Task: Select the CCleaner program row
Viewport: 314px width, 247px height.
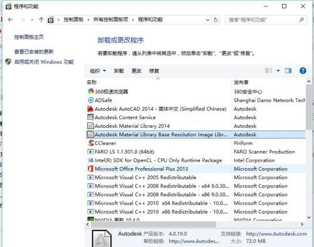Action: (x=196, y=143)
